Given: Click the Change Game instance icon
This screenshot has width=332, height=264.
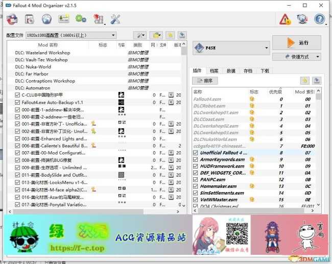Looking at the screenshot, I should (x=12, y=19).
